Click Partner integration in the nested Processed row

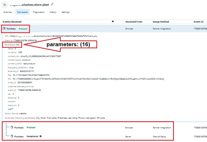point(162,128)
